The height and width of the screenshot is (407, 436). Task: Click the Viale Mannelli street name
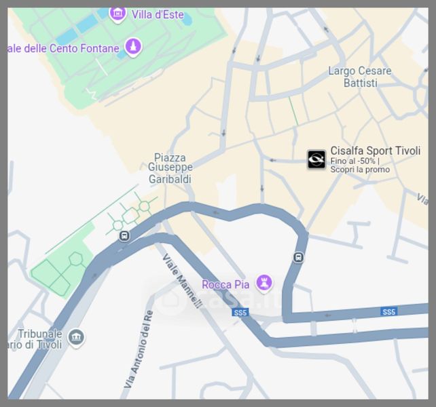182,281
